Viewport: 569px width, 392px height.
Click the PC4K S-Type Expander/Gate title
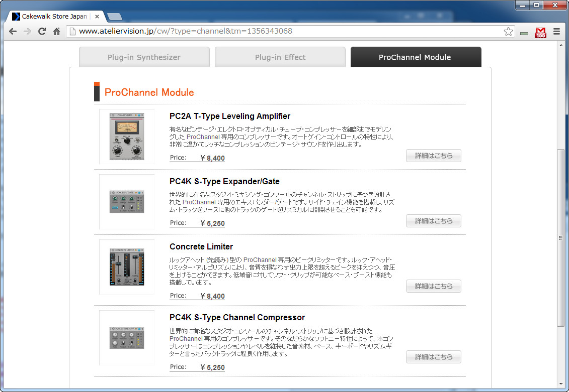pyautogui.click(x=224, y=181)
